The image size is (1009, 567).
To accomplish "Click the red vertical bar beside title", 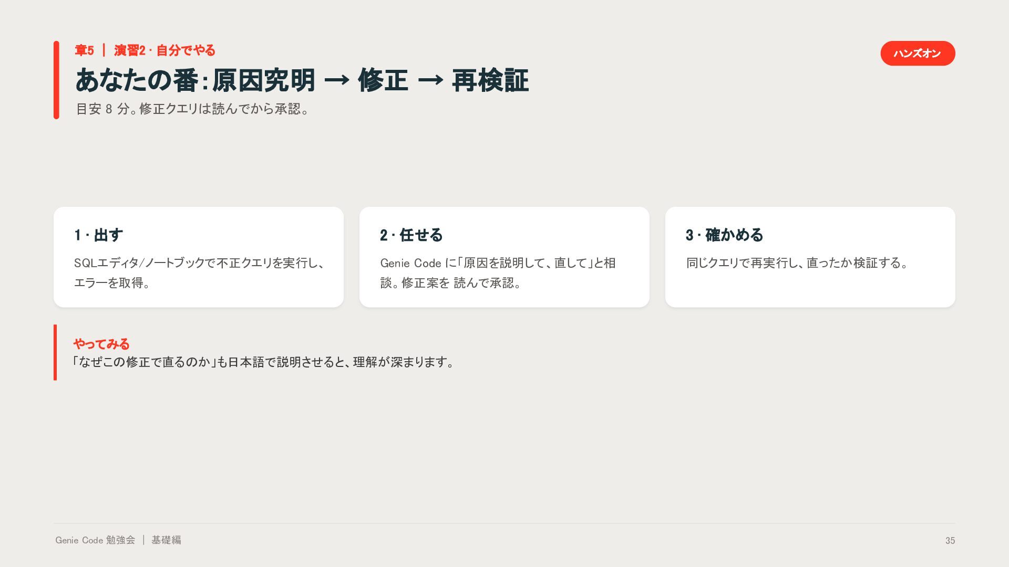I will tap(56, 80).
